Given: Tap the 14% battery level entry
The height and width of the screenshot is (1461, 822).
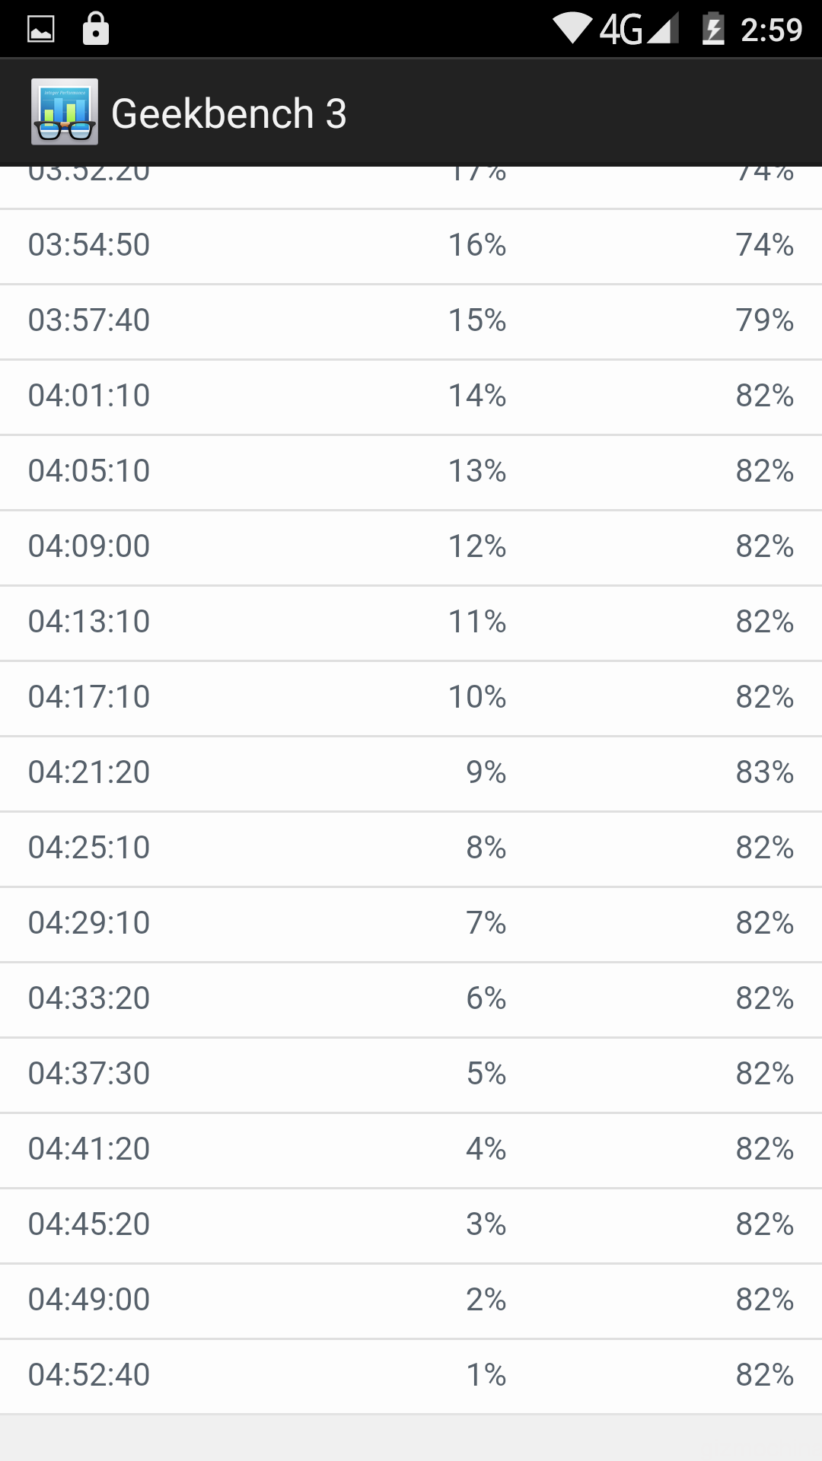Looking at the screenshot, I should (477, 396).
